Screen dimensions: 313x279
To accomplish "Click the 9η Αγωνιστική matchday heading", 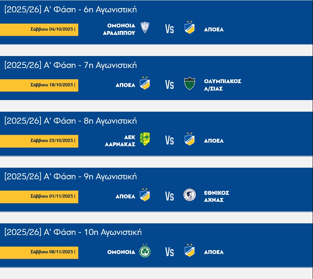I will 70,176.
